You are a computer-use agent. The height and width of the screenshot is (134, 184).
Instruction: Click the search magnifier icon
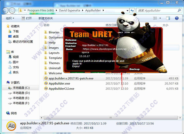(179, 10)
